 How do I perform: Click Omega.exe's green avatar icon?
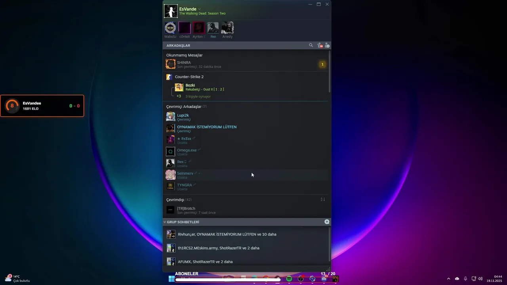tap(170, 152)
